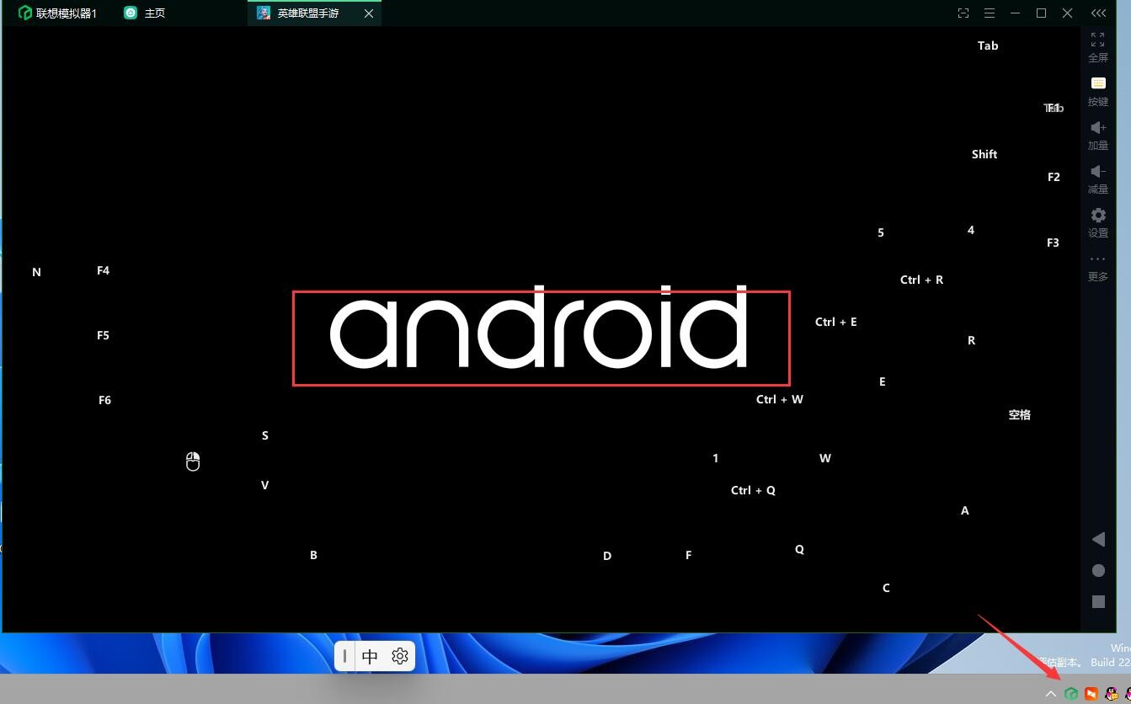Click the F5 key mapping label
The height and width of the screenshot is (704, 1131).
pyautogui.click(x=103, y=335)
